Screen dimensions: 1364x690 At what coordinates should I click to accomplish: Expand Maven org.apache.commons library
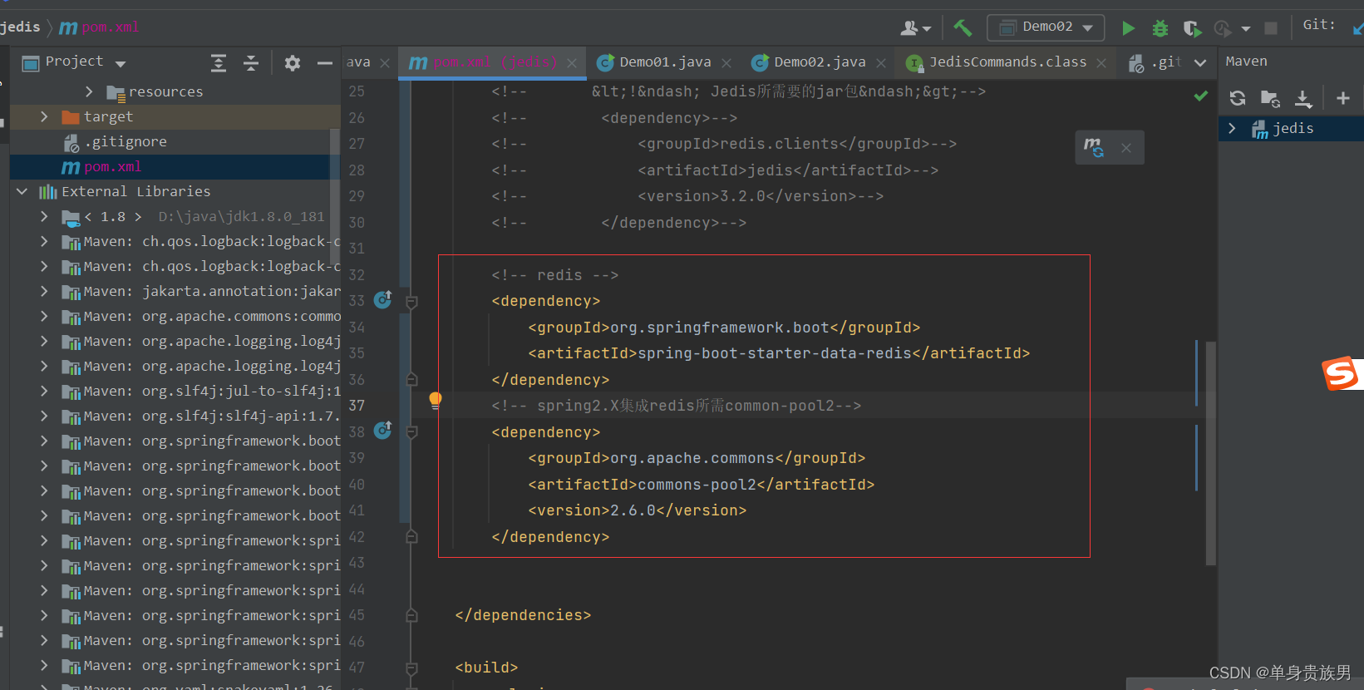44,316
